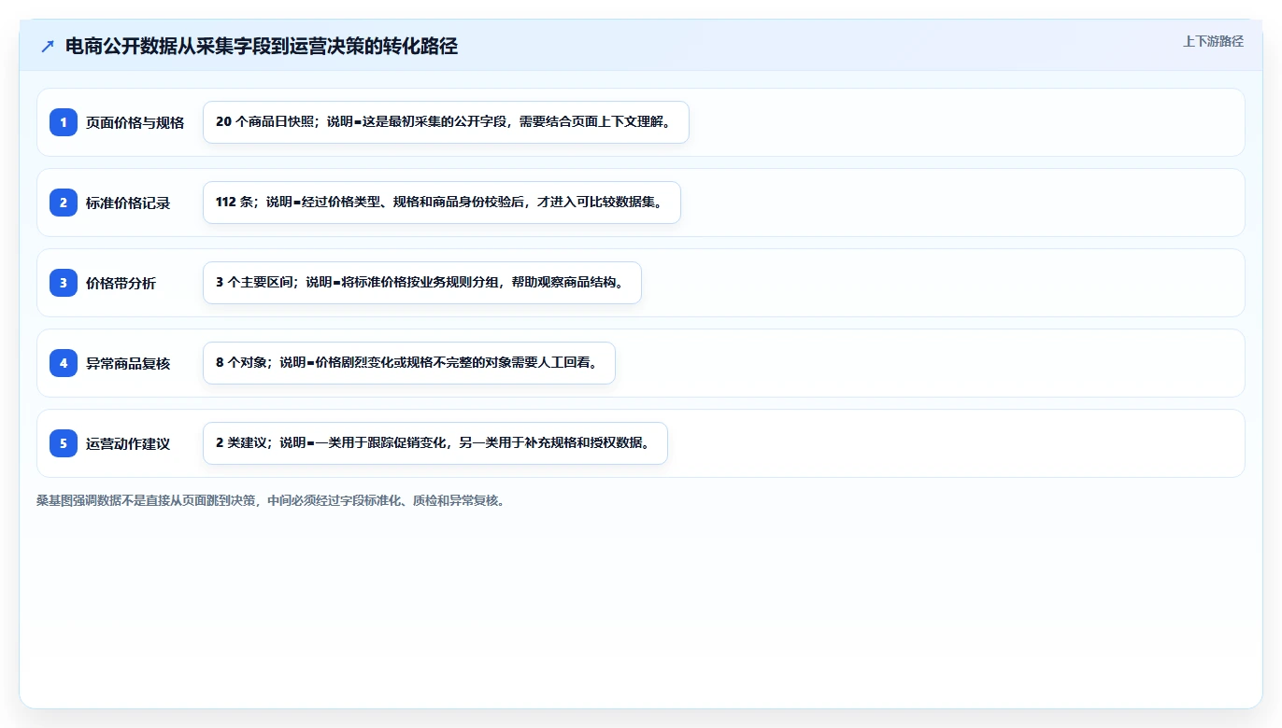
Task: Select the 页面价格与规格 step label
Action: (135, 122)
